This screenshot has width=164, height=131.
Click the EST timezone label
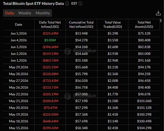[x=74, y=4]
